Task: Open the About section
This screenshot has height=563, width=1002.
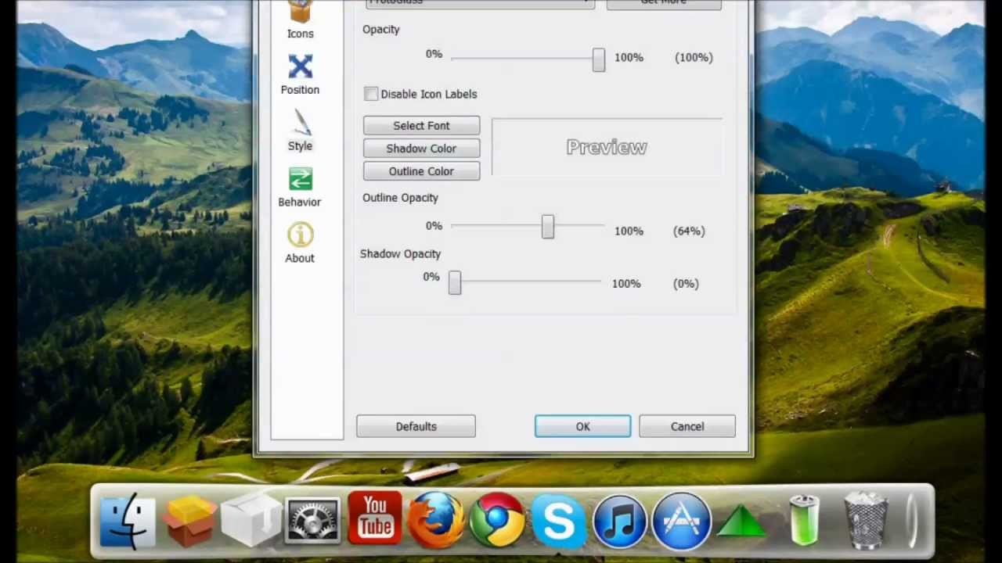Action: coord(300,243)
